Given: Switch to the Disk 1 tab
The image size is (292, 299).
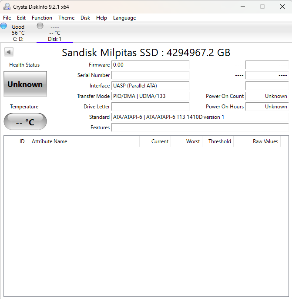Looking at the screenshot, I should coord(55,39).
